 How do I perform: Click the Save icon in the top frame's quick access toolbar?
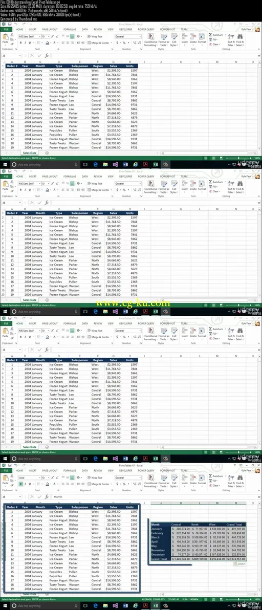pyautogui.click(x=10, y=24)
